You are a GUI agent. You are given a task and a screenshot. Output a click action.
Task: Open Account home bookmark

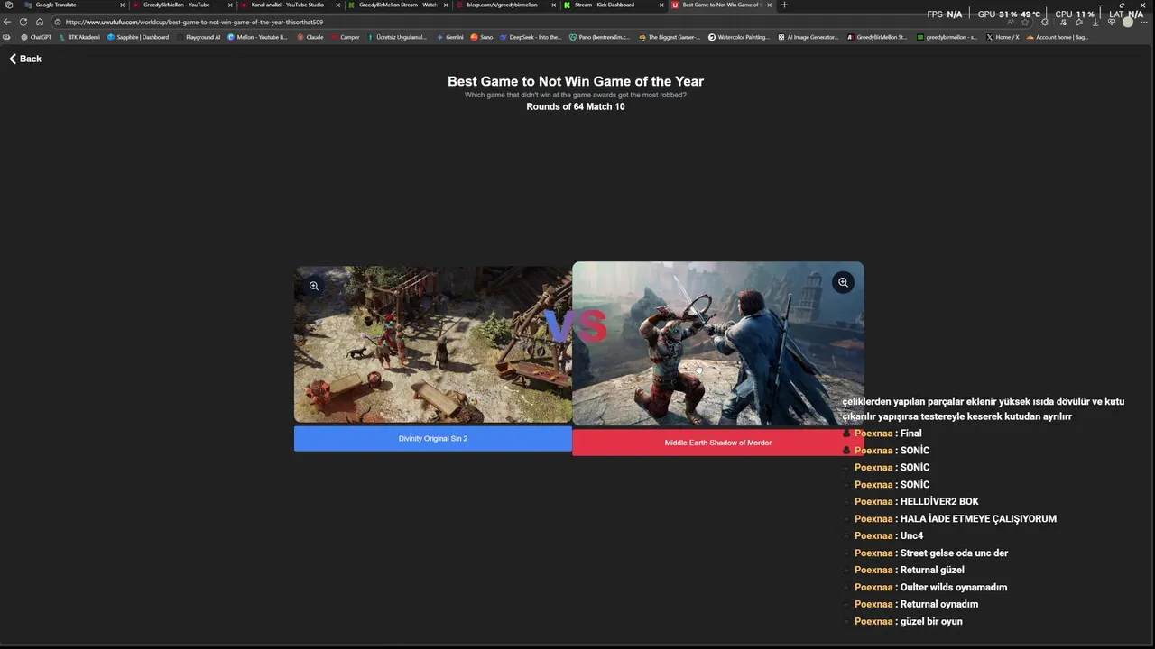coord(1058,37)
